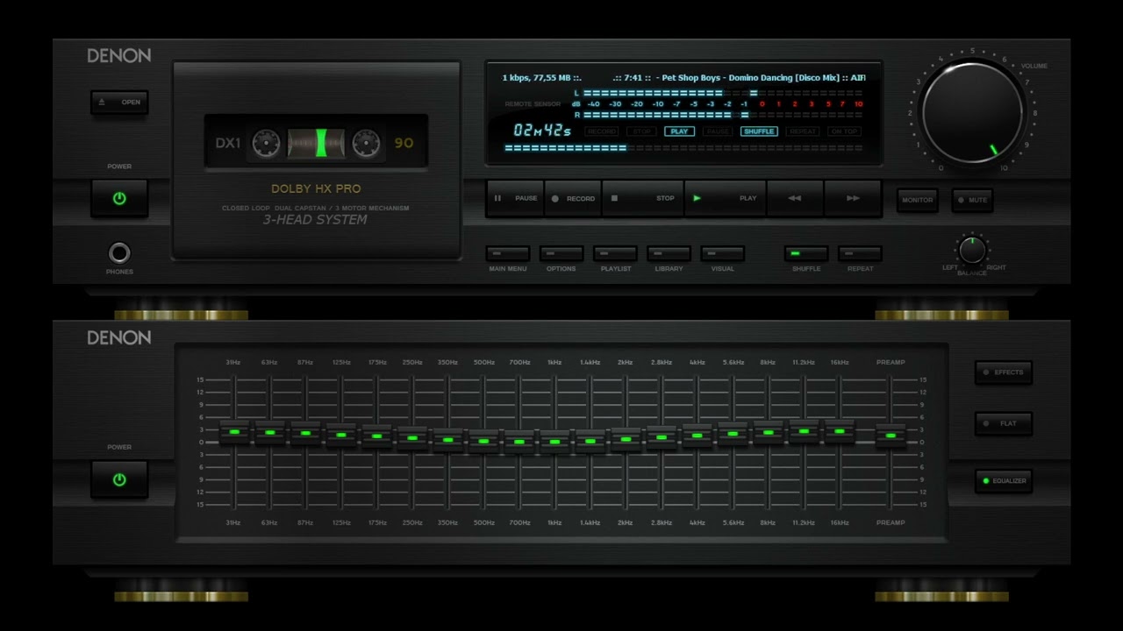
Task: Toggle the SHUFFLE indicator in display
Action: [759, 131]
